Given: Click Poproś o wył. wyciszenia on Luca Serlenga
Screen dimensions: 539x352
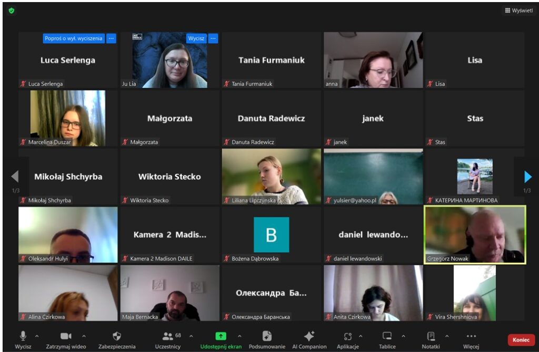Looking at the screenshot, I should tap(74, 38).
